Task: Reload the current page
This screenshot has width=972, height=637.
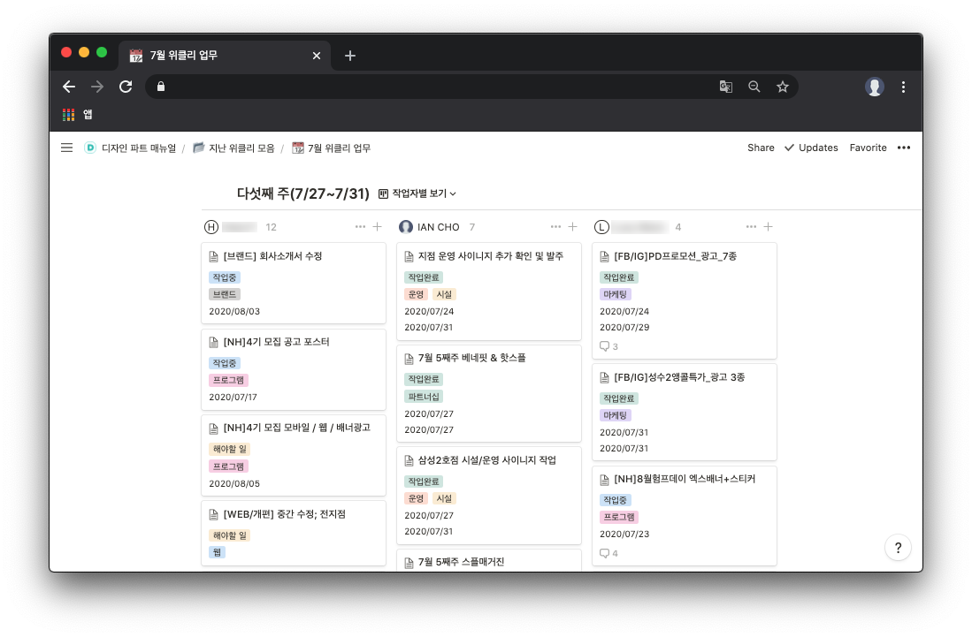Action: point(126,87)
